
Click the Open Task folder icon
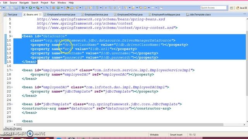tap(72, 8)
